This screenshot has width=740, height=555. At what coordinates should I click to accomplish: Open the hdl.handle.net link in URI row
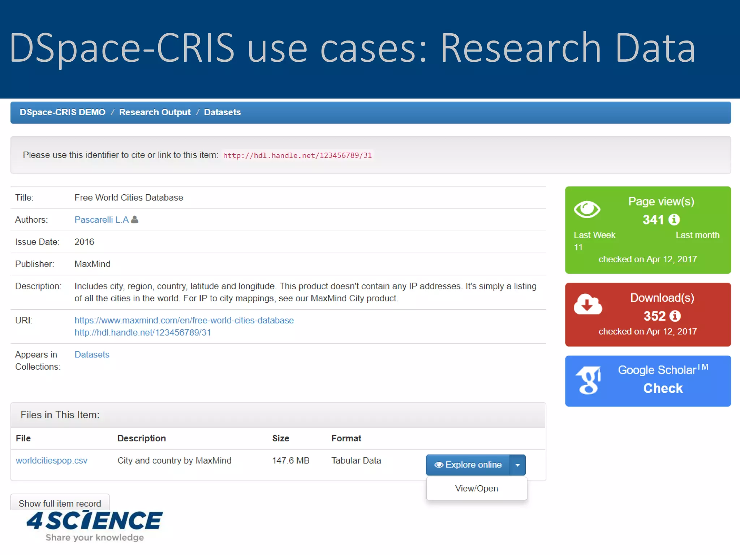click(143, 333)
